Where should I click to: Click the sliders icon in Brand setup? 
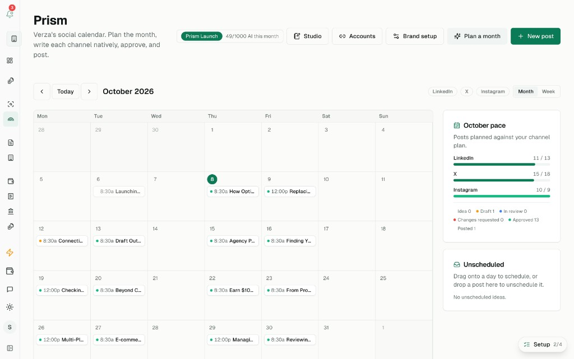click(x=396, y=36)
